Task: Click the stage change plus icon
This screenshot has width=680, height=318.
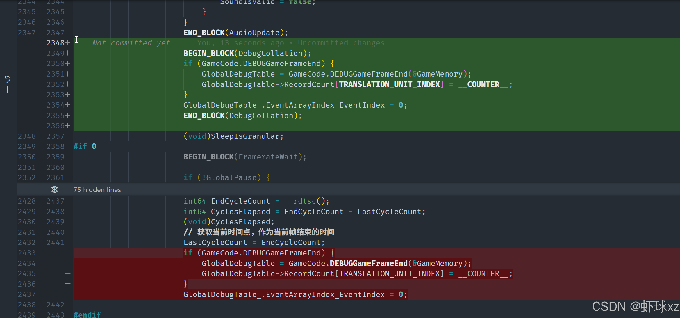Action: [x=8, y=89]
